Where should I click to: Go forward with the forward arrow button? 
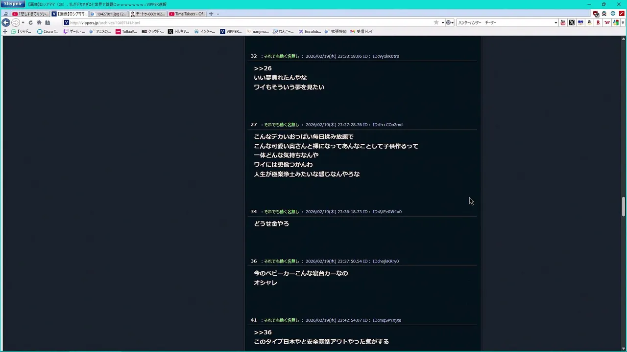pyautogui.click(x=15, y=22)
